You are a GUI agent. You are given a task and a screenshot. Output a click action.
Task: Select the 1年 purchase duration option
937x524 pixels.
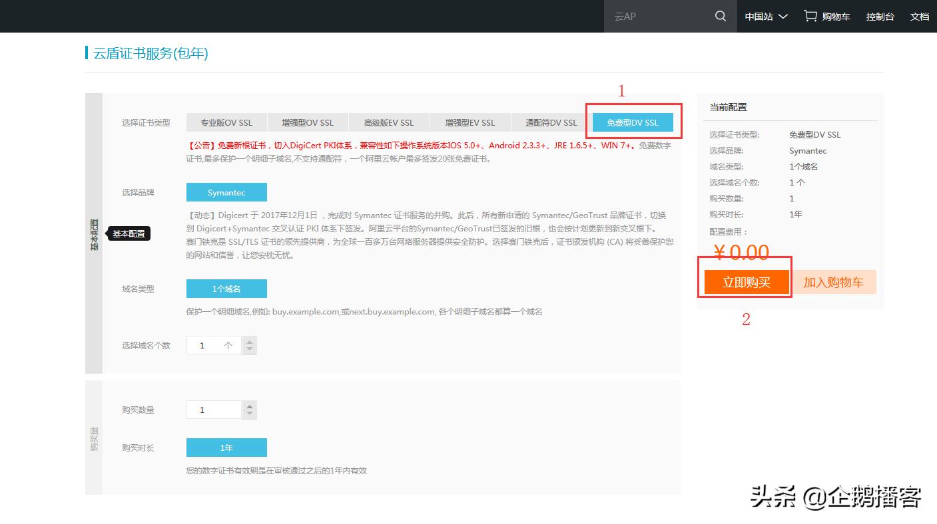coord(226,447)
